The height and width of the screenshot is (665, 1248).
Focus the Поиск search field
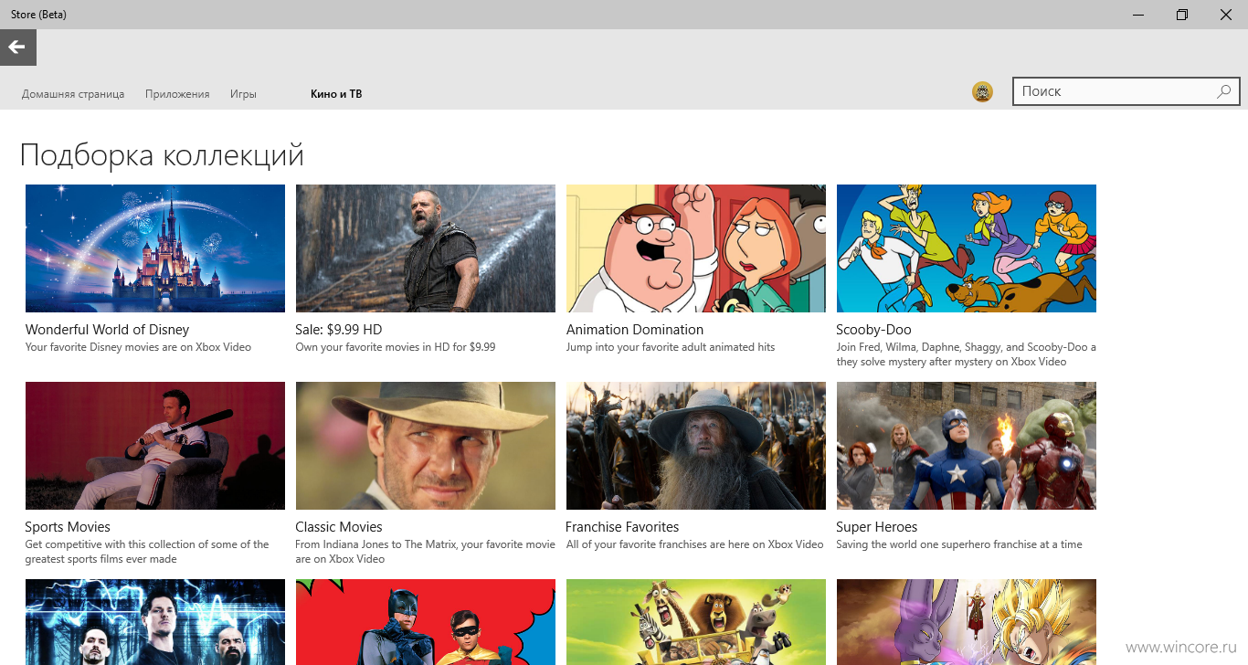[x=1126, y=91]
